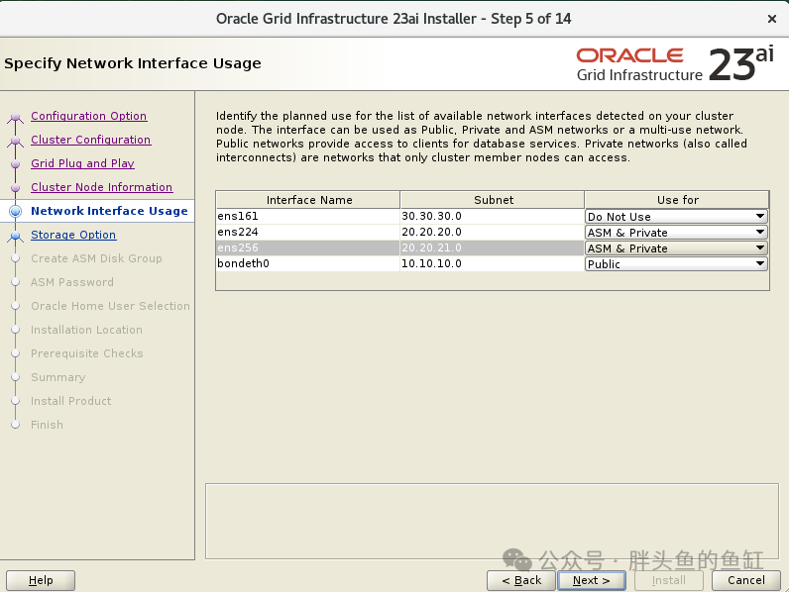This screenshot has height=592, width=789.
Task: Go to Cluster Configuration step
Action: [x=90, y=140]
